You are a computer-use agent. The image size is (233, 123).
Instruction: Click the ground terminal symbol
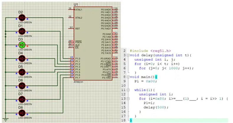6,119
